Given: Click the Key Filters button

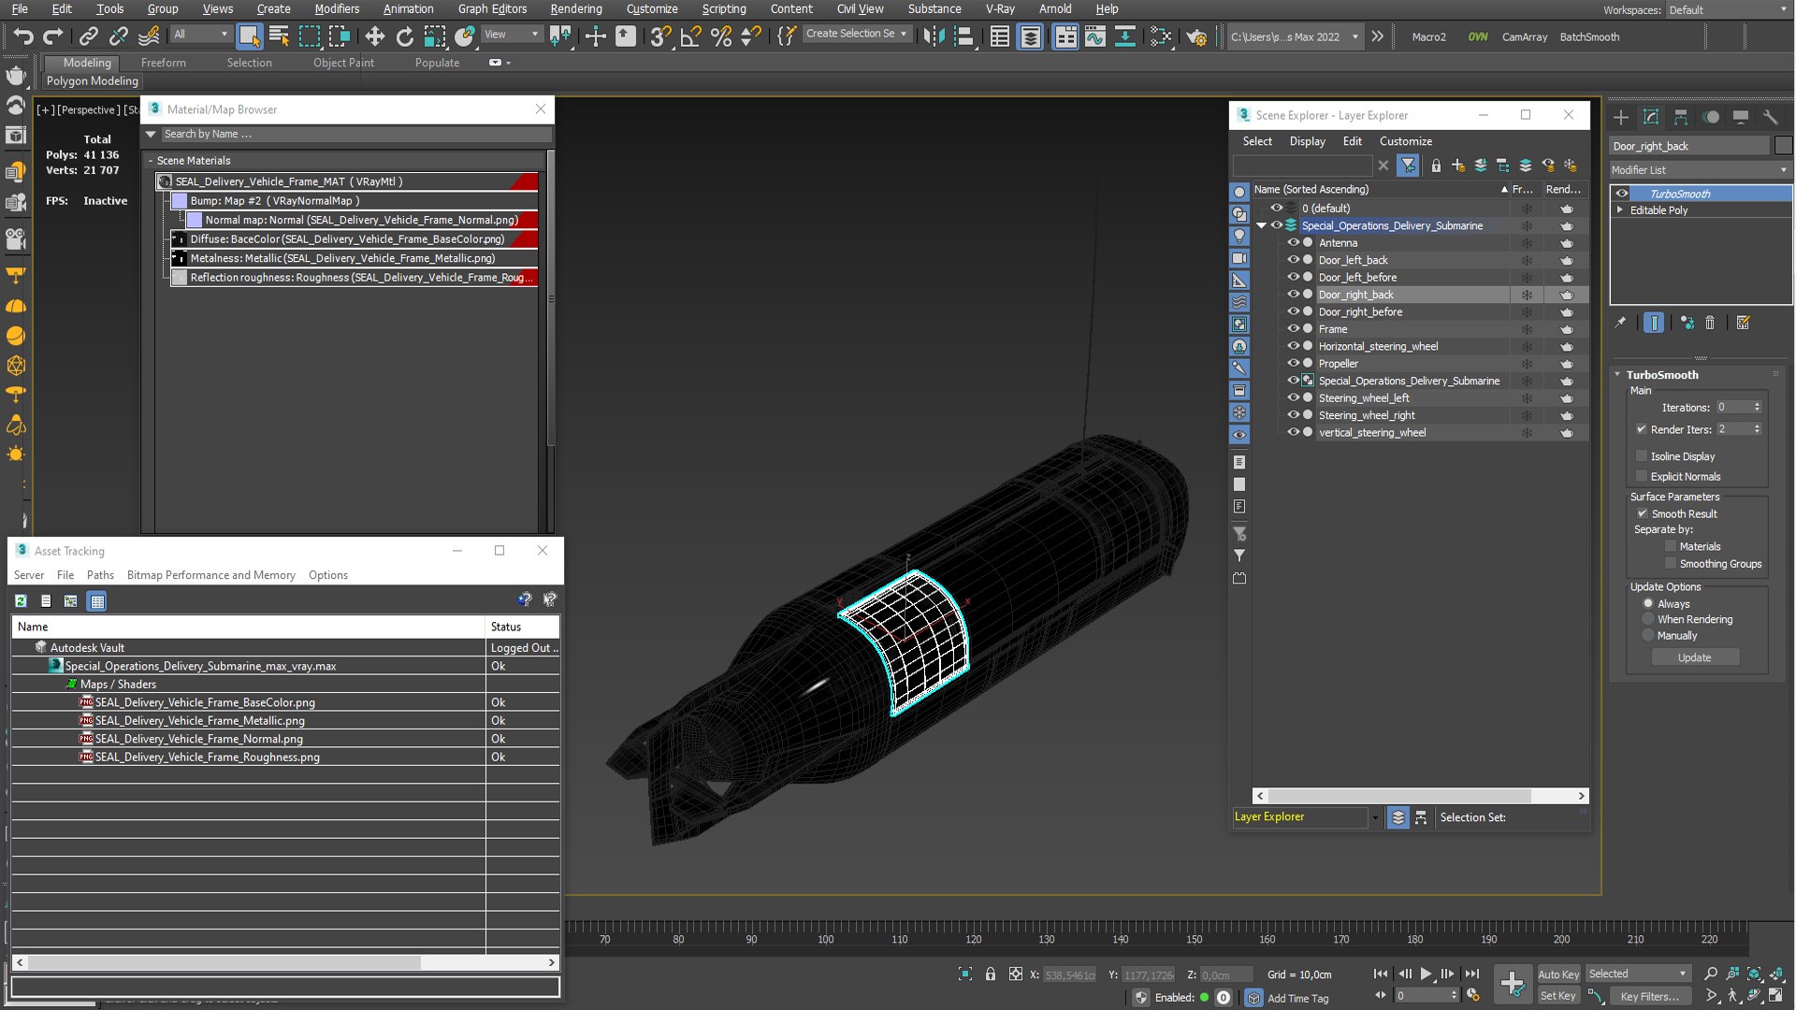Looking at the screenshot, I should click(1651, 996).
